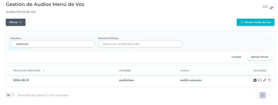
Task: Select the 2024-06-13 table row date
Action: coord(21,80)
